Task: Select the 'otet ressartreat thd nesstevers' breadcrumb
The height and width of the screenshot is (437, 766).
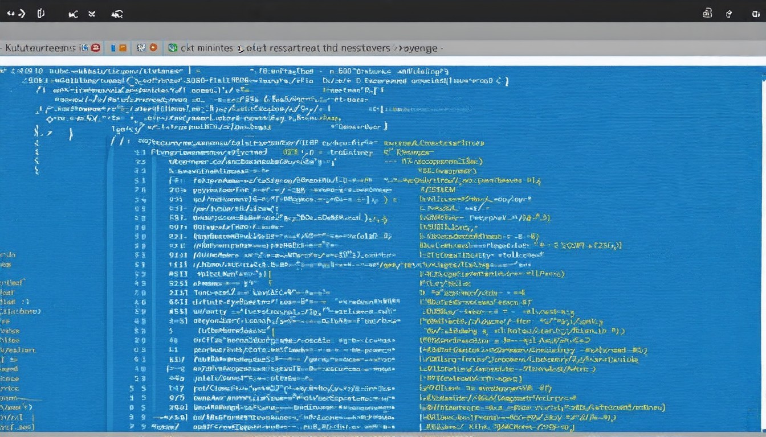Action: pos(317,48)
